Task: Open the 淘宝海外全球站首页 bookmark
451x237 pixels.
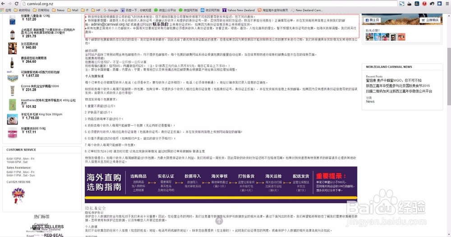Action: pyautogui.click(x=273, y=10)
